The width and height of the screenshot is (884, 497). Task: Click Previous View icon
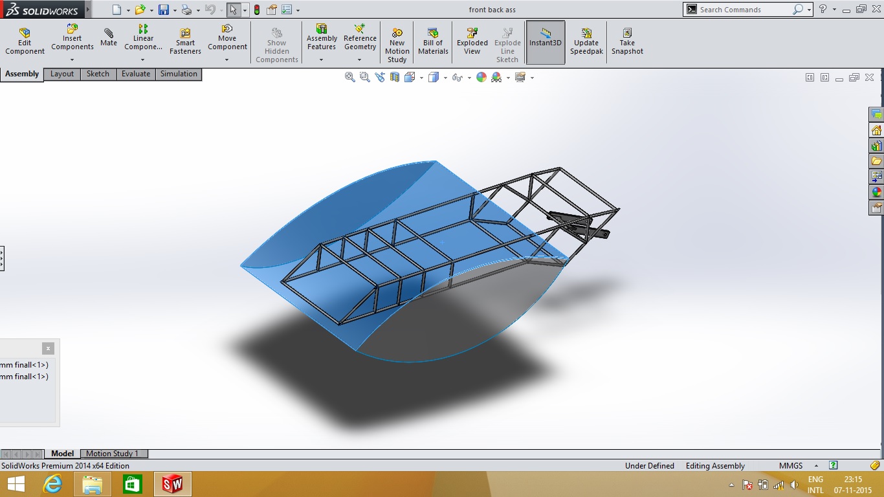[x=379, y=77]
